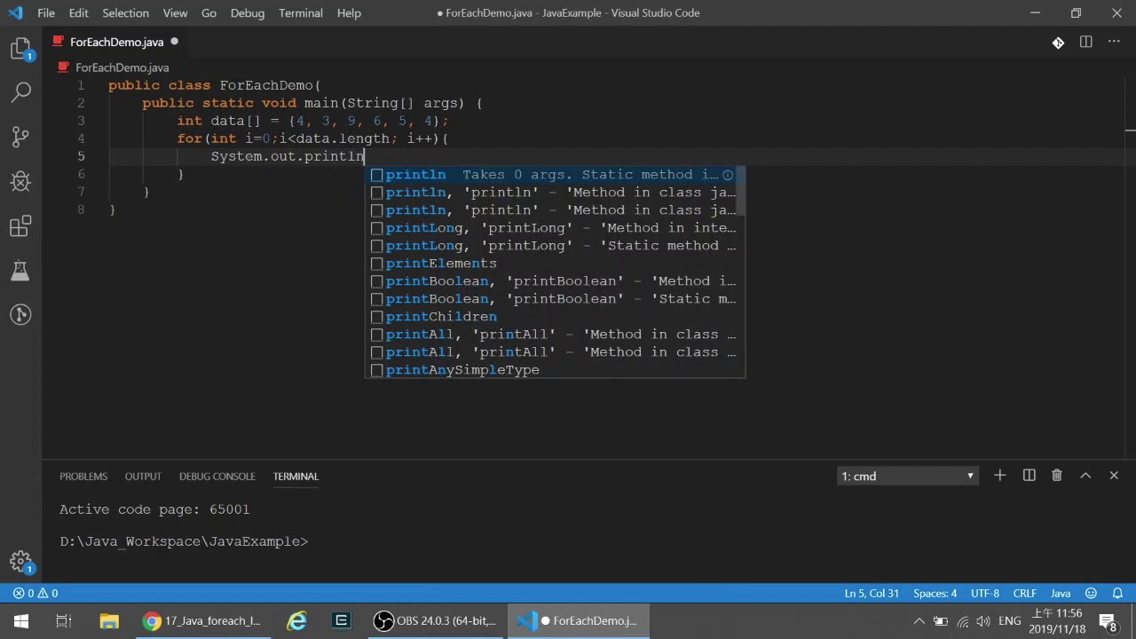Switch to the PROBLEMS tab
The width and height of the screenshot is (1136, 639).
pyautogui.click(x=83, y=477)
